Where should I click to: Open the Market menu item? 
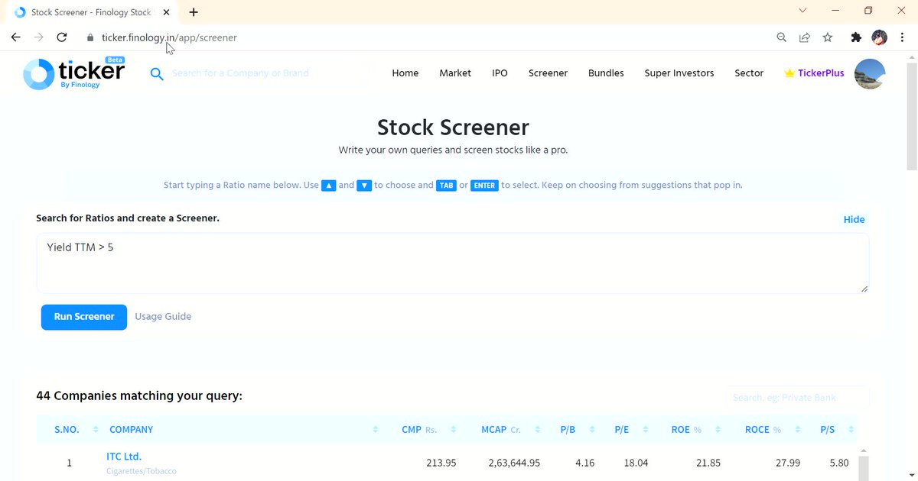pyautogui.click(x=455, y=73)
